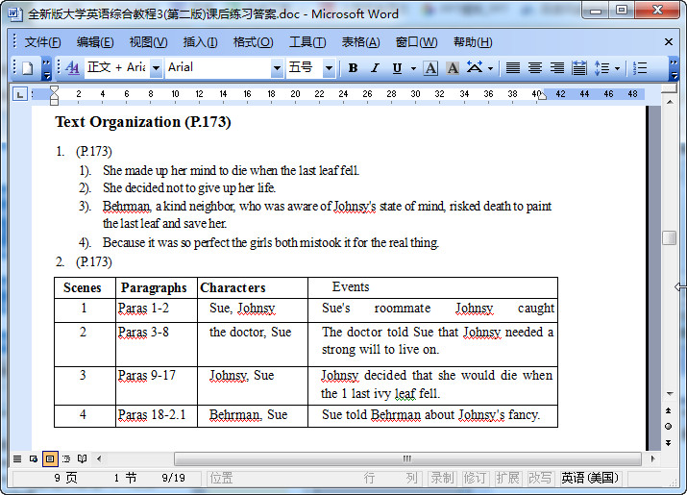Switch to Outline view
This screenshot has height=495, width=687.
click(66, 459)
